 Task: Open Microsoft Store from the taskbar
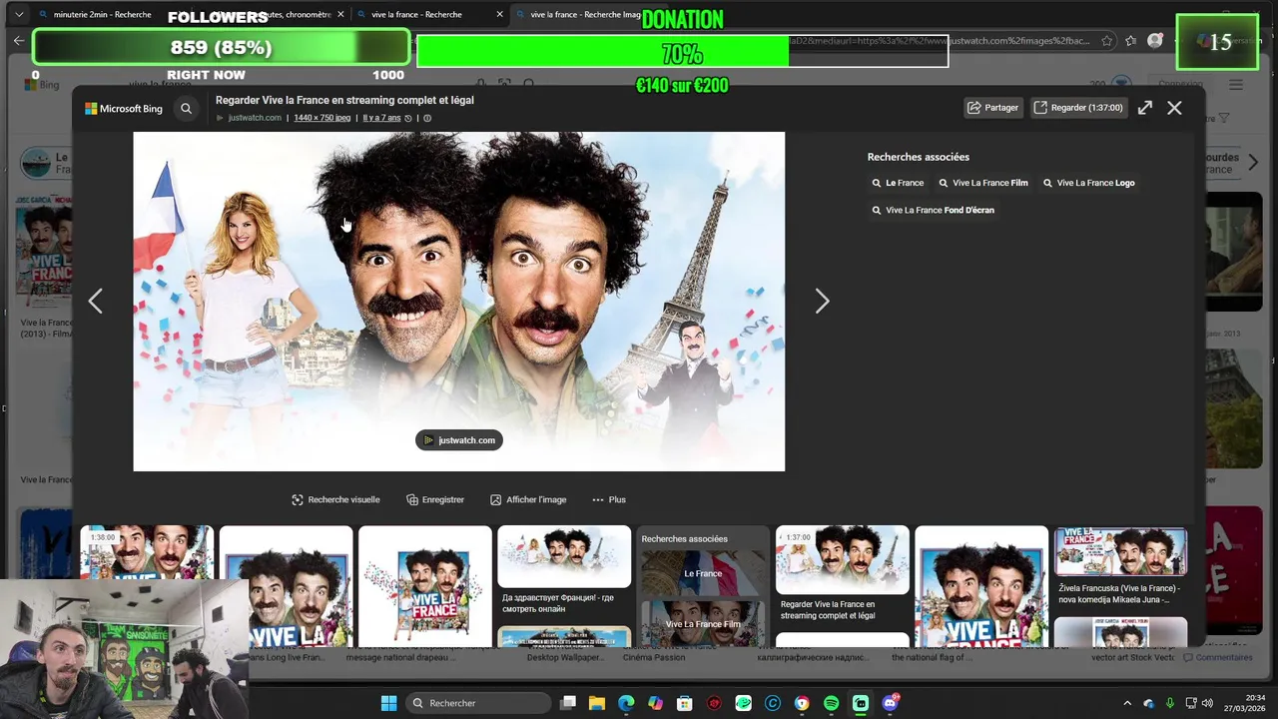pos(685,703)
